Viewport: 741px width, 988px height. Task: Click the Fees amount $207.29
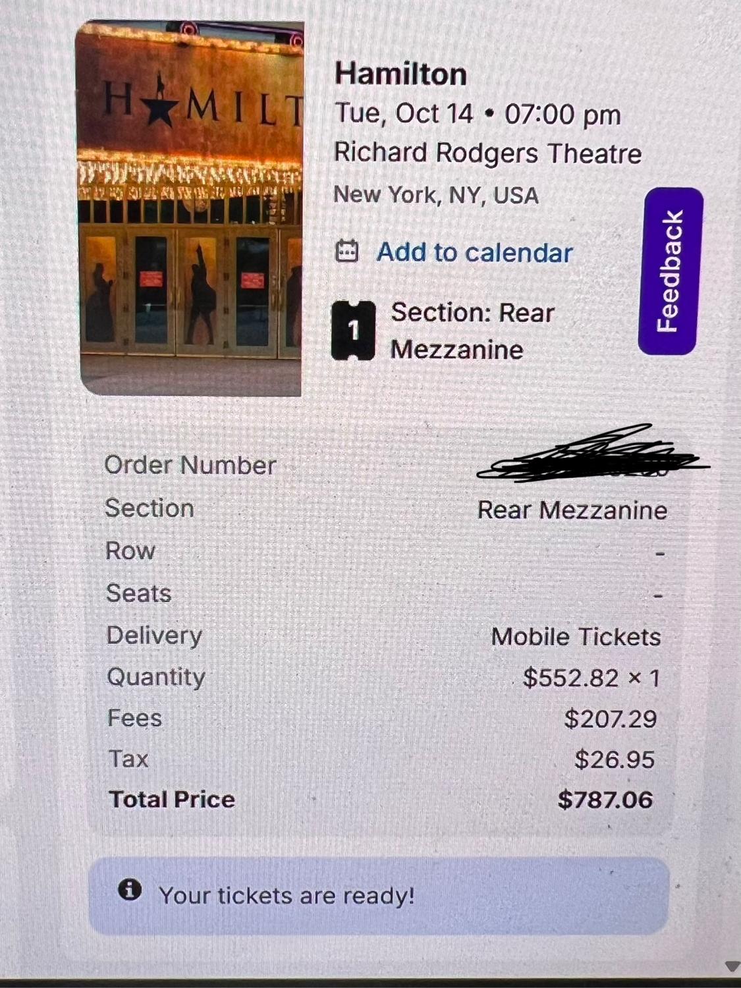coord(610,719)
